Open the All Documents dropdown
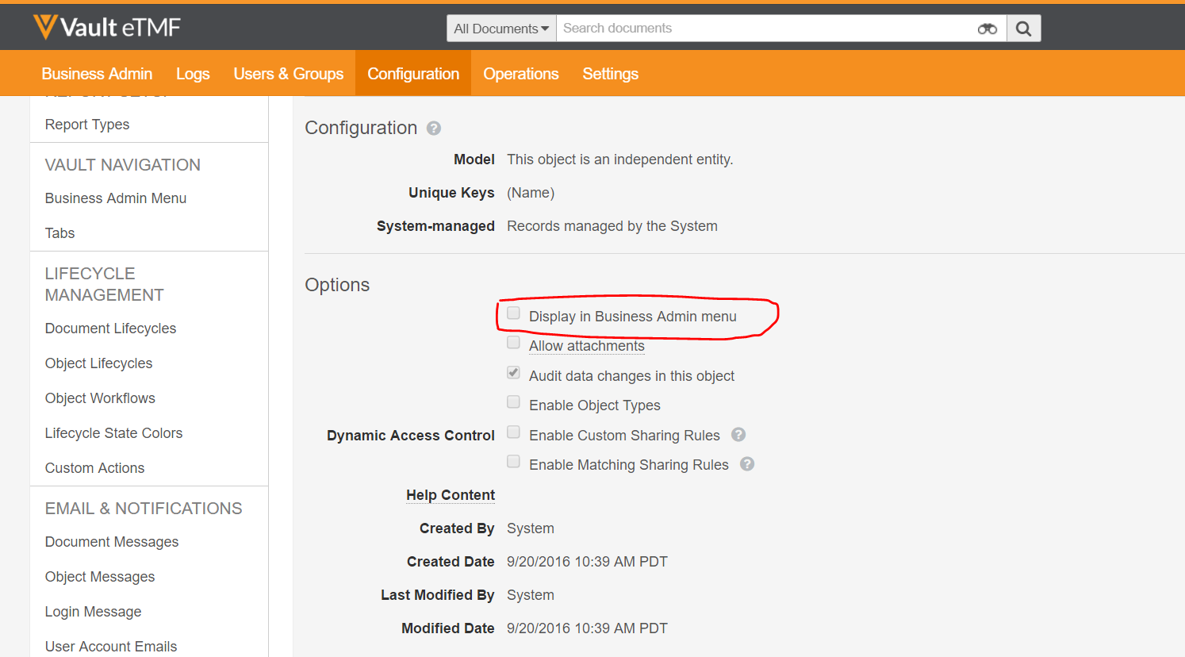The image size is (1185, 657). pos(501,29)
